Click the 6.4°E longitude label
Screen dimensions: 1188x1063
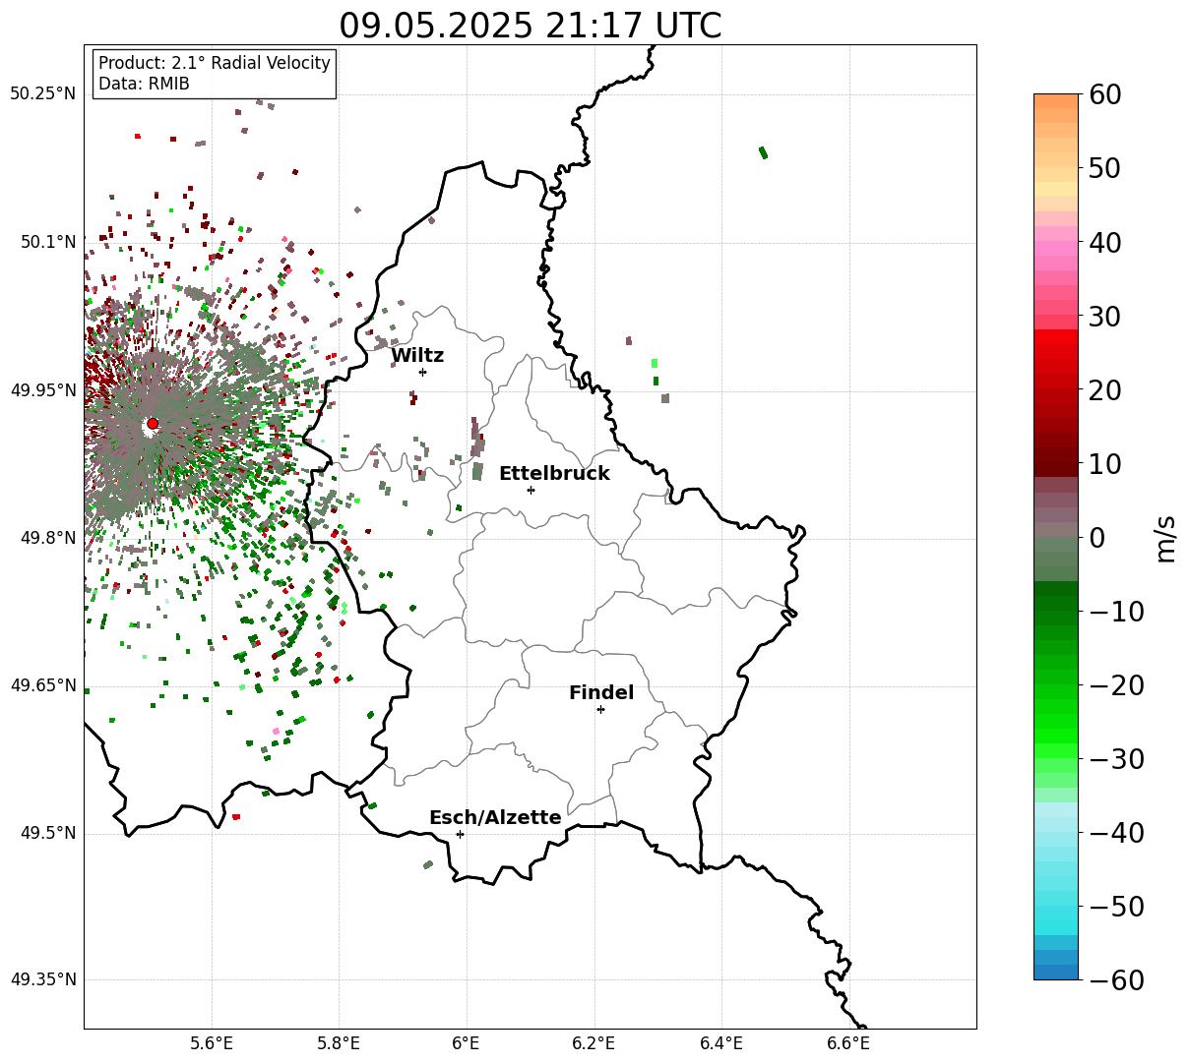pos(721,1043)
